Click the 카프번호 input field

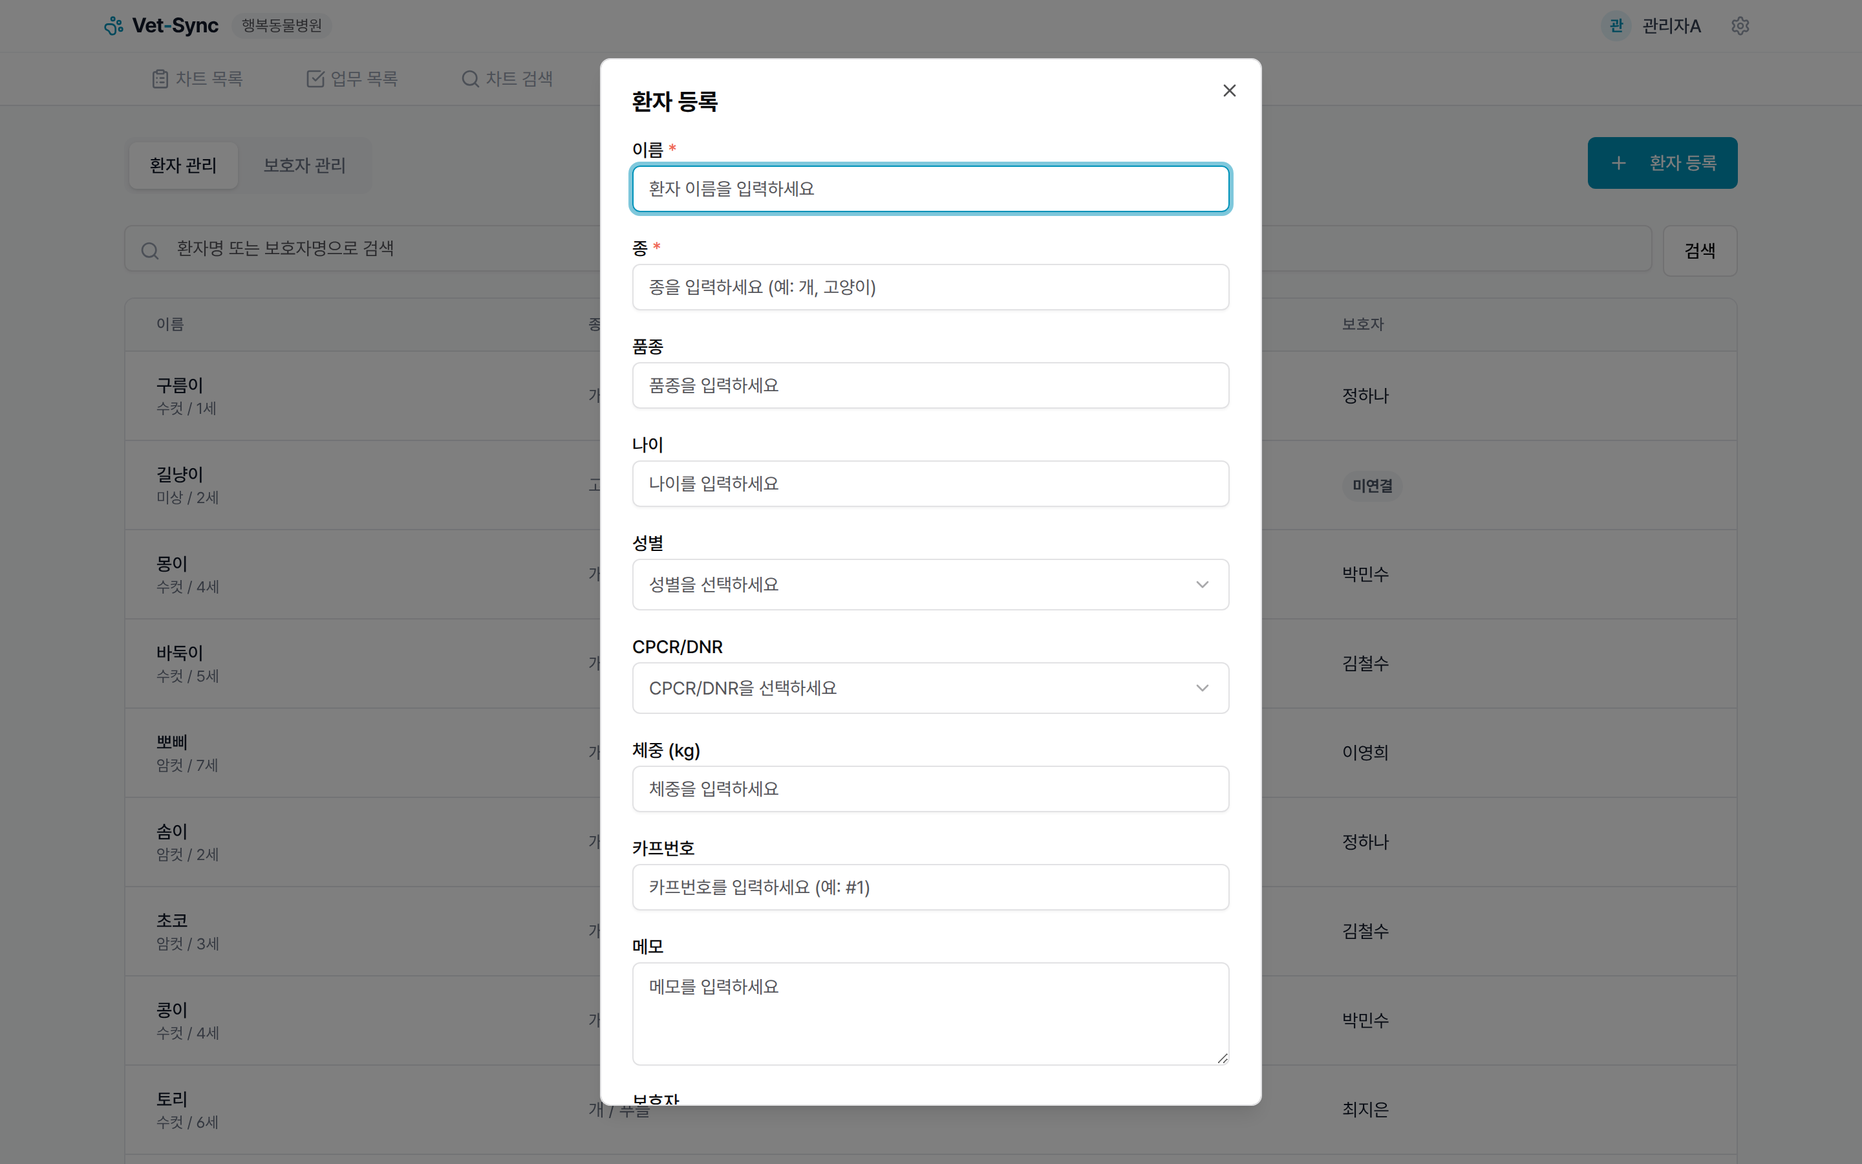(x=930, y=887)
